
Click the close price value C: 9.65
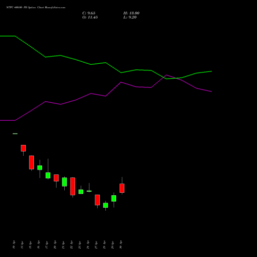(x=89, y=13)
